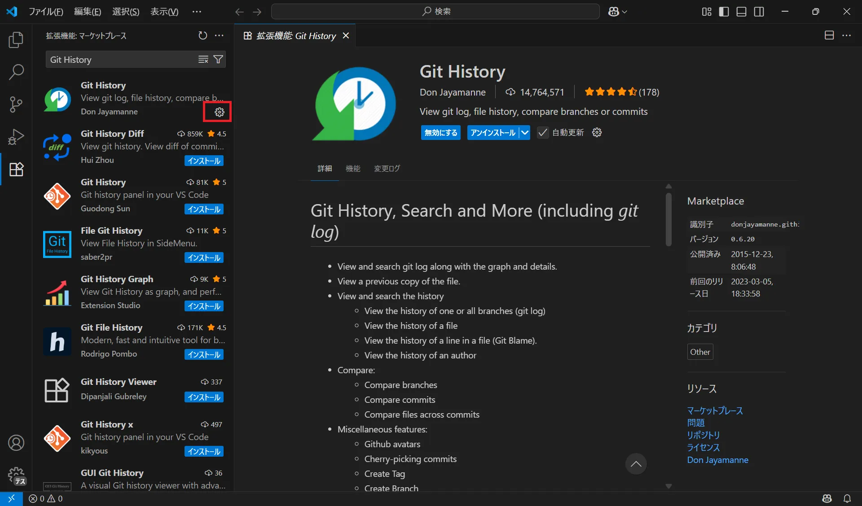Disable the Git History extension

pyautogui.click(x=441, y=132)
